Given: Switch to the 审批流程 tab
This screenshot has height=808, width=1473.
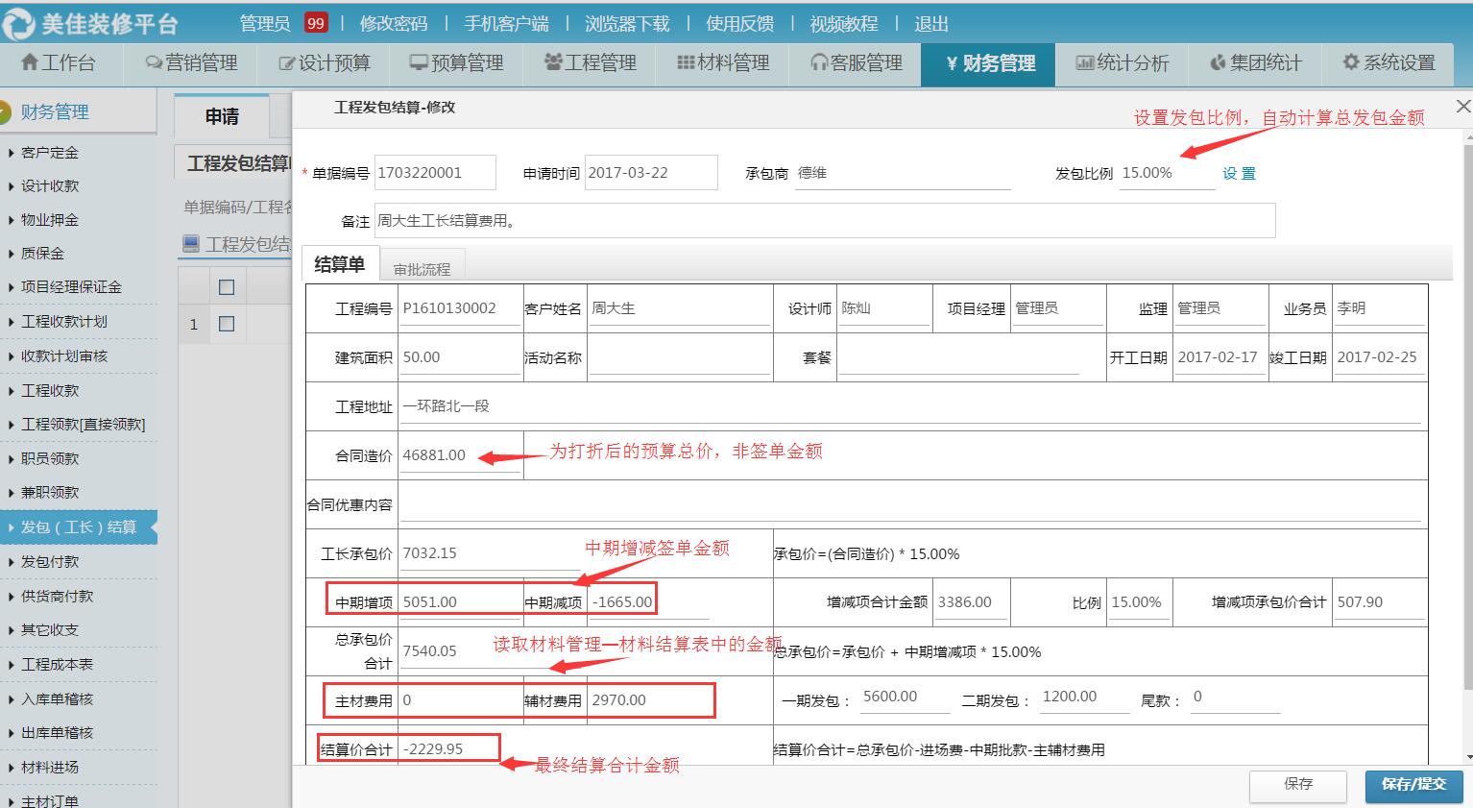Looking at the screenshot, I should pos(423,266).
